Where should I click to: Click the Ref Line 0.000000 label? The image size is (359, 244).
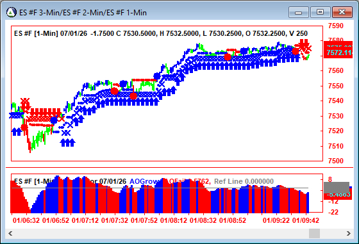[x=244, y=181]
